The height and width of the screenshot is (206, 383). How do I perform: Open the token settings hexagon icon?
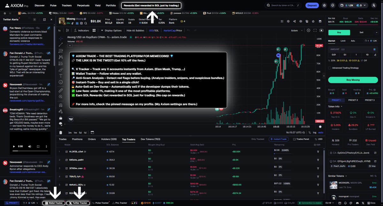click(288, 21)
